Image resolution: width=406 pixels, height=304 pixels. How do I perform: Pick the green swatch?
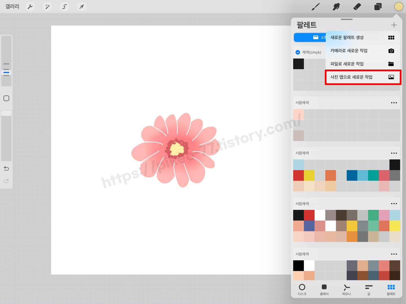373,215
